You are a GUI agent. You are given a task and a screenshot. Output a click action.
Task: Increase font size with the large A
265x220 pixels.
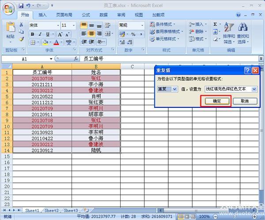point(60,34)
